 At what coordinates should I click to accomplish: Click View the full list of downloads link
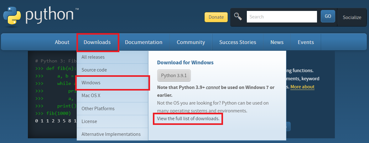(188, 119)
